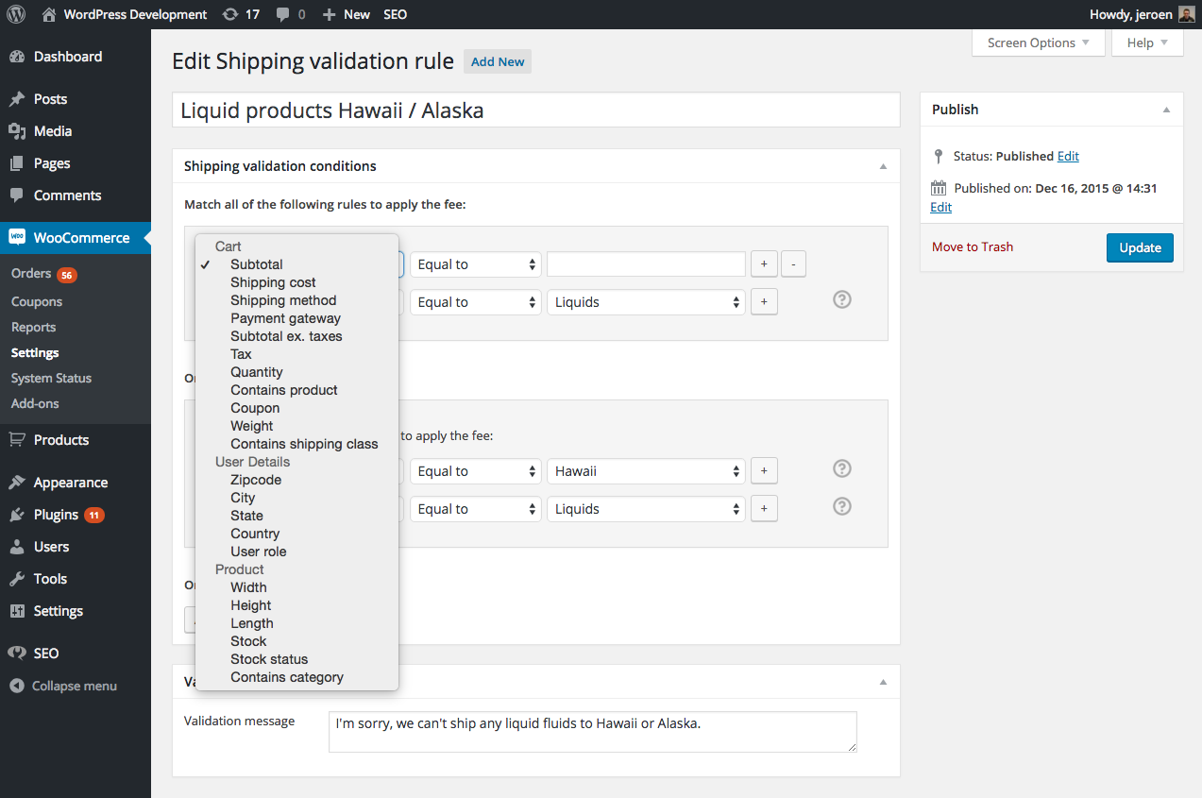Choose Contains category option in the list

pyautogui.click(x=287, y=677)
